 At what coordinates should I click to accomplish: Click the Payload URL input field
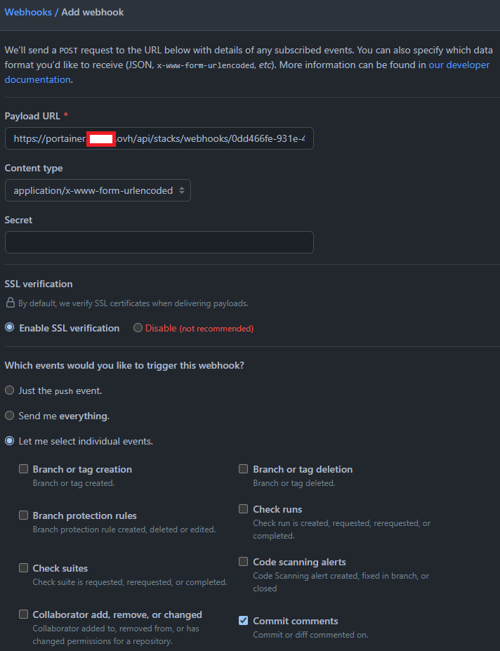[x=159, y=139]
